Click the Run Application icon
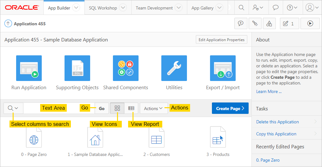The image size is (322, 167). 29,68
